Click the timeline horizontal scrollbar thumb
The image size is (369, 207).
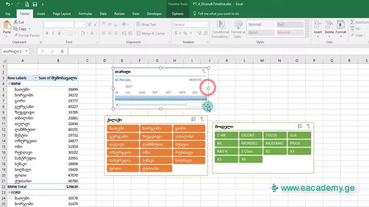194,105
